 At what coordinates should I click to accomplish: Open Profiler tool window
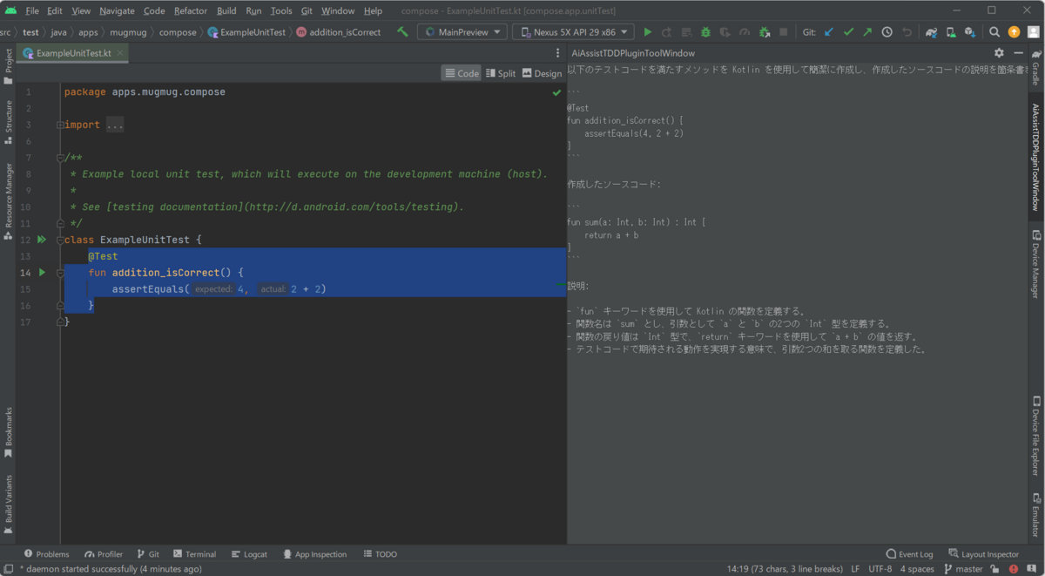[104, 554]
